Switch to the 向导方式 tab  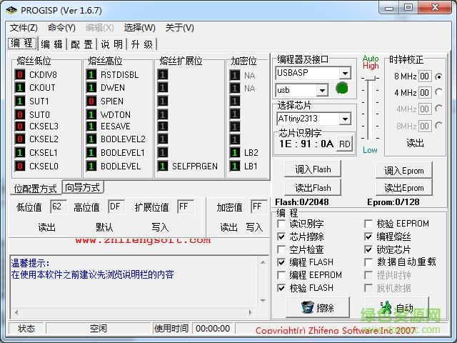pos(82,188)
